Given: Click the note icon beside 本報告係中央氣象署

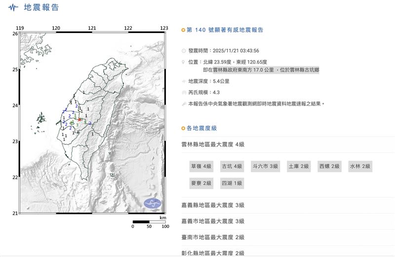Looking at the screenshot, I should click(184, 104).
